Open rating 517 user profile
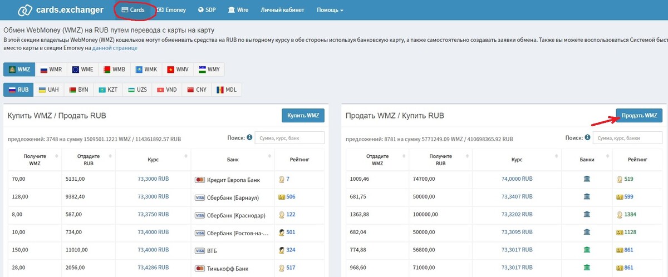 click(x=291, y=269)
